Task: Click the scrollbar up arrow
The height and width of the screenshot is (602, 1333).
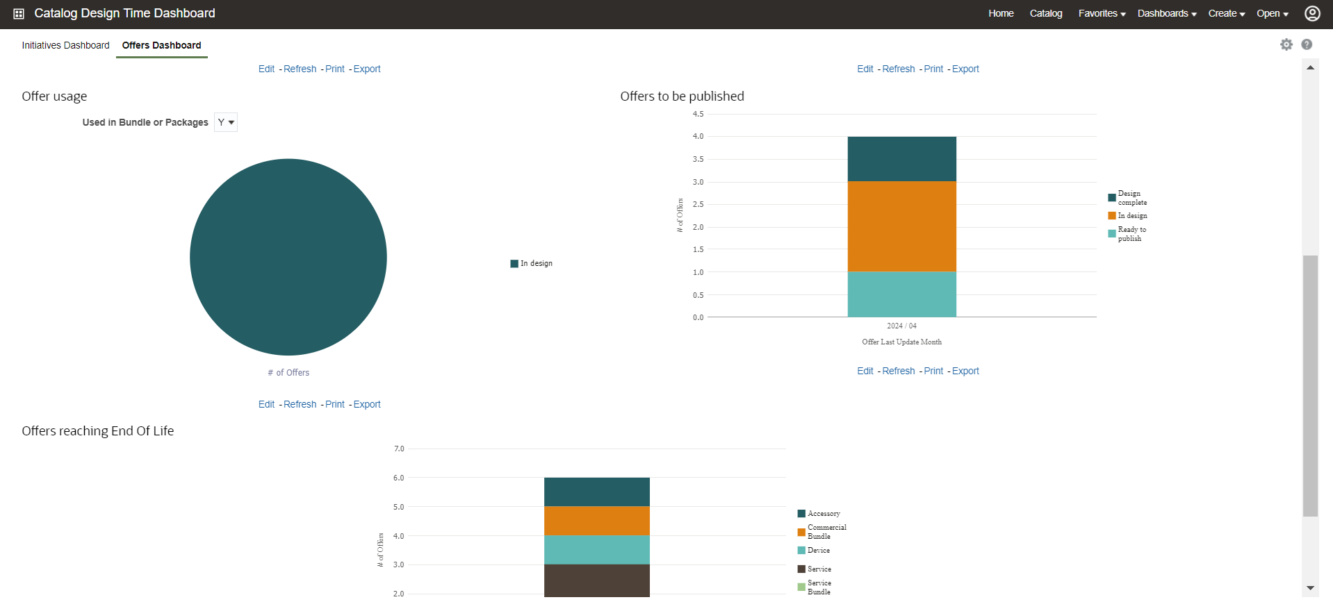Action: 1310,67
